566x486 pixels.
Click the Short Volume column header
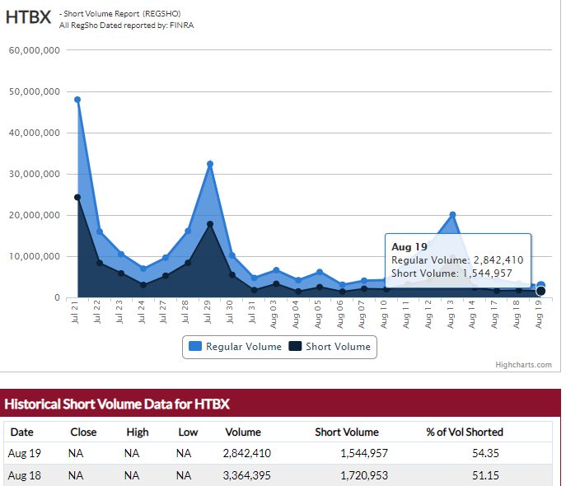pyautogui.click(x=347, y=432)
